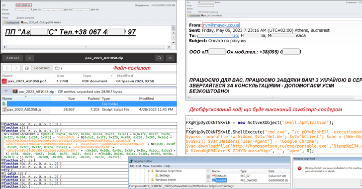Click the up-one-level arrow in the ZIP archive view
The width and height of the screenshot is (362, 189).
tap(6, 91)
